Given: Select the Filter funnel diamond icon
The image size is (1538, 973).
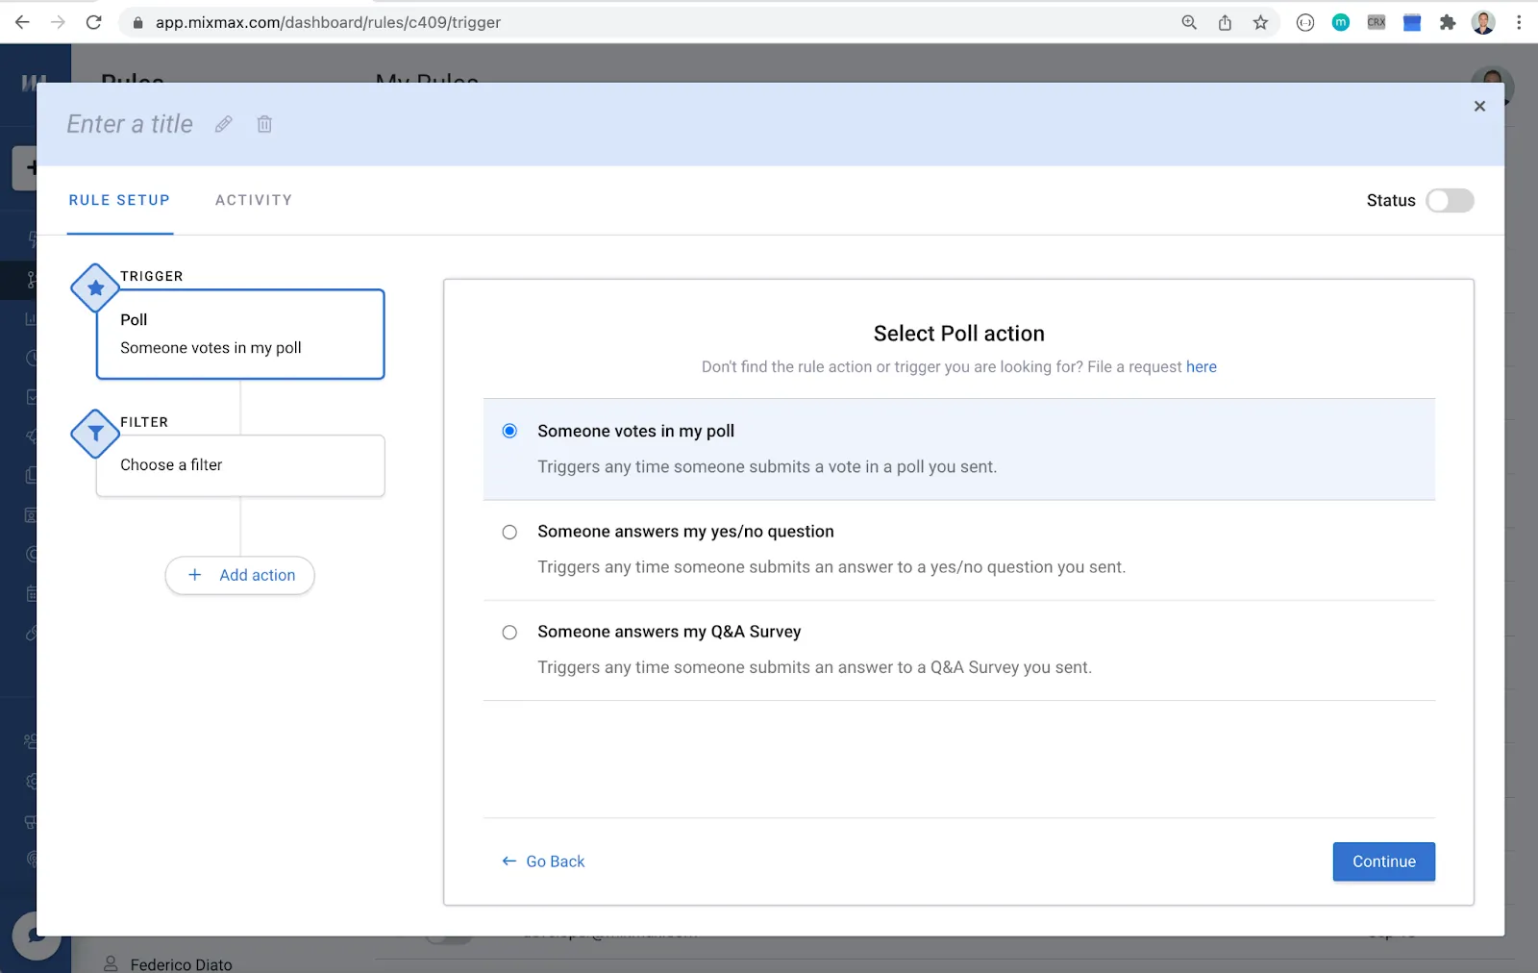Looking at the screenshot, I should tap(95, 434).
